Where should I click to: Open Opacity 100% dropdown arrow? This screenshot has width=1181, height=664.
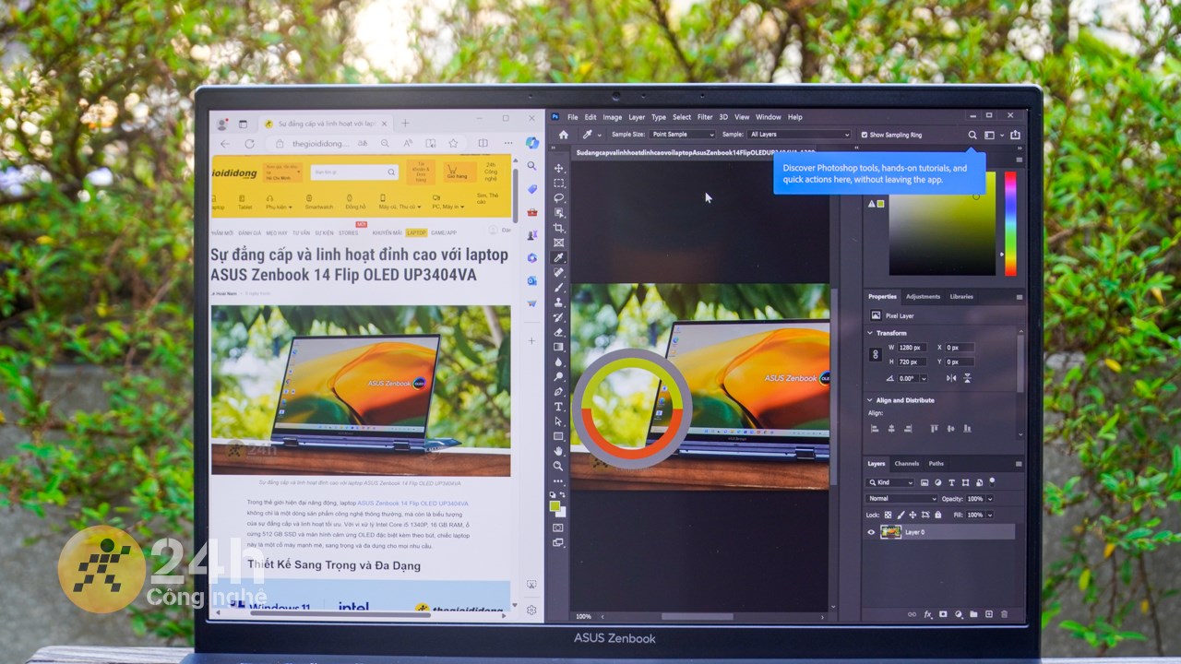tap(990, 499)
